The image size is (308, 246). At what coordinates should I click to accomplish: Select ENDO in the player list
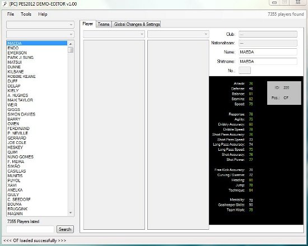click(37, 48)
